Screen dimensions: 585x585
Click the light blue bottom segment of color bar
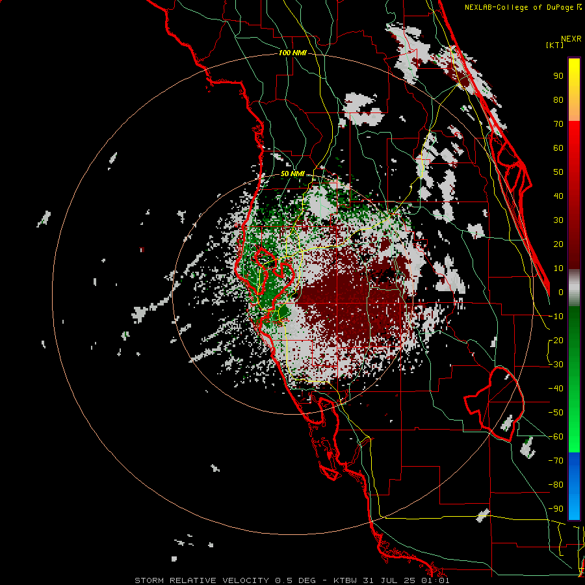click(574, 506)
